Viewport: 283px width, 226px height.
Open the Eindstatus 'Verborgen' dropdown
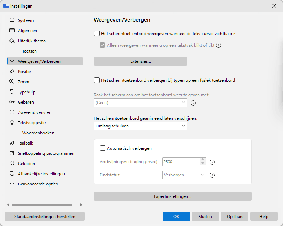(x=184, y=175)
